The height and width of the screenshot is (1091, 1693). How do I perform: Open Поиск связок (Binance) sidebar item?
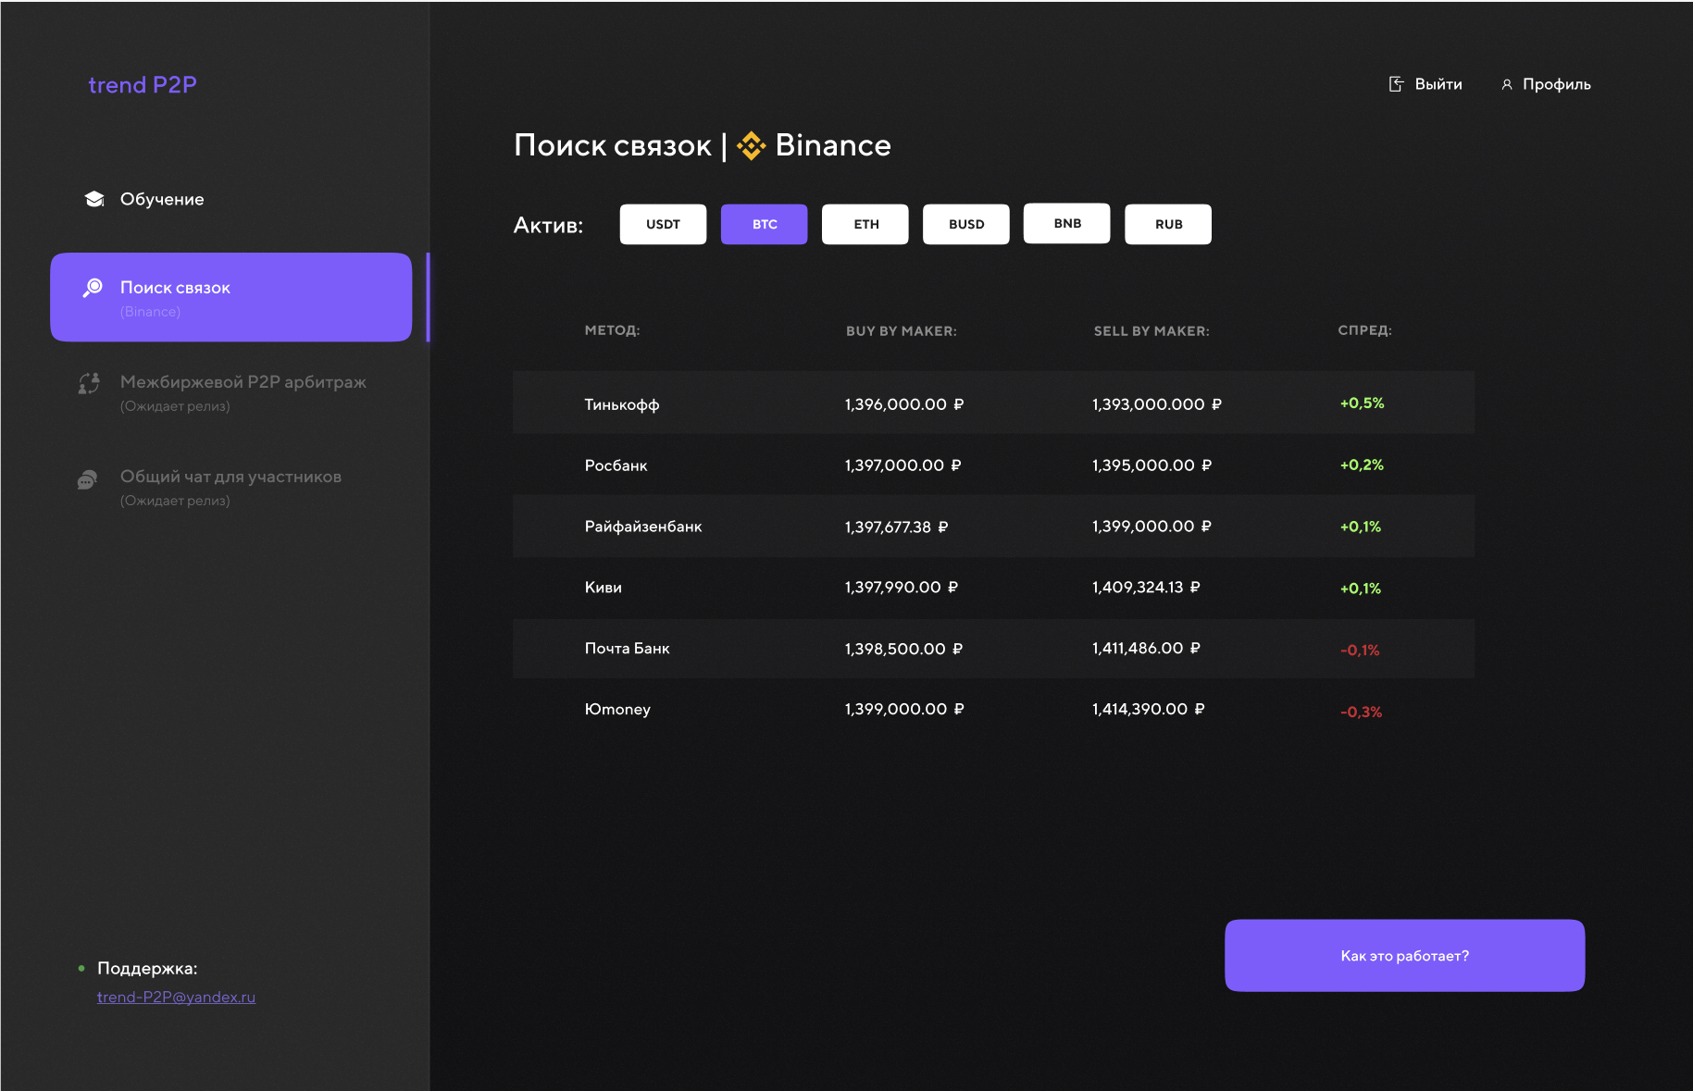(x=230, y=297)
